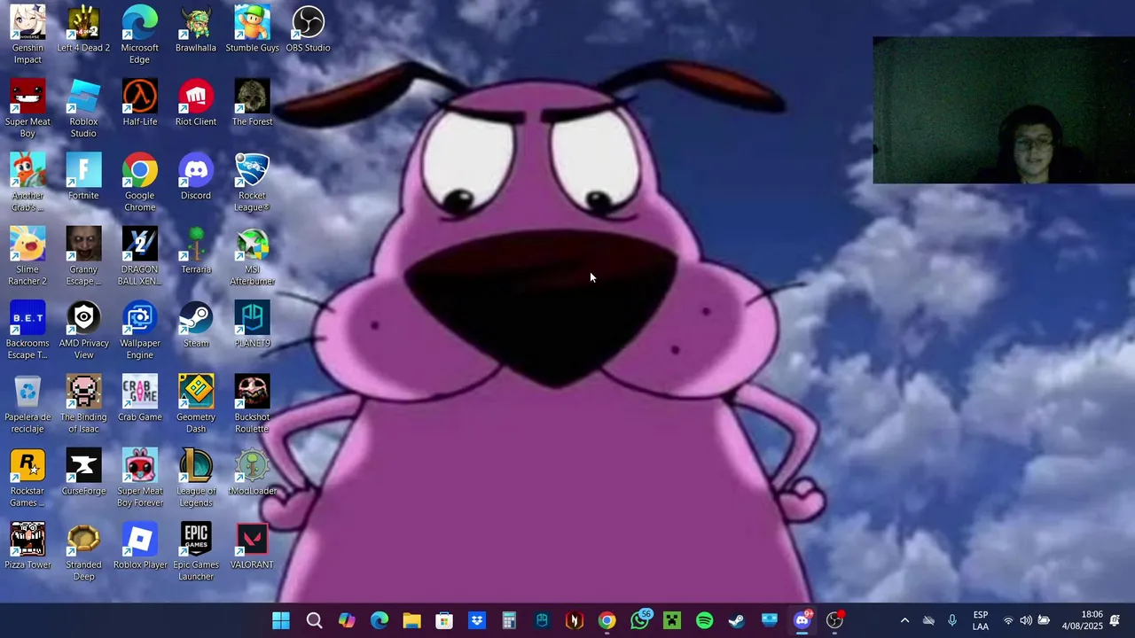Click the Another Crab's Treasure desktop icon
1135x638 pixels.
point(27,183)
